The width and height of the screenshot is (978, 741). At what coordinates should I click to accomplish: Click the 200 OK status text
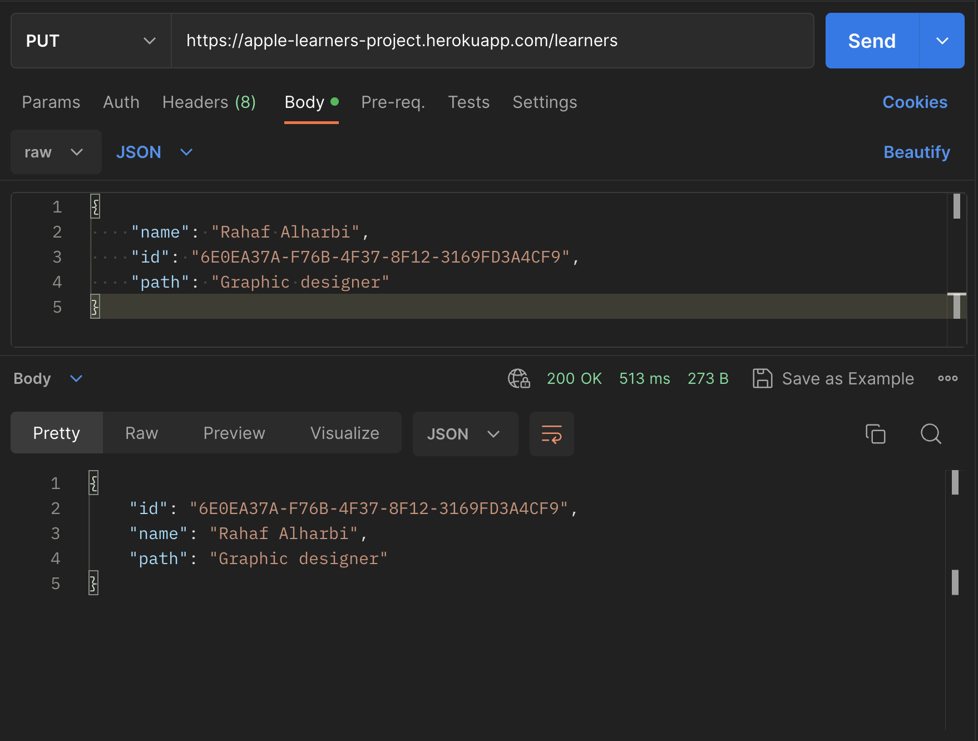[x=574, y=378]
